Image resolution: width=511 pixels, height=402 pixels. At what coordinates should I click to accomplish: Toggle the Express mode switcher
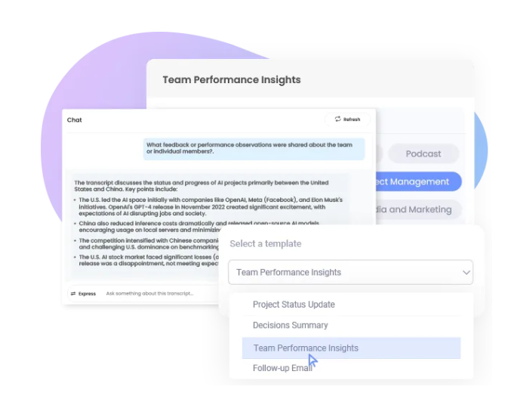tap(84, 293)
